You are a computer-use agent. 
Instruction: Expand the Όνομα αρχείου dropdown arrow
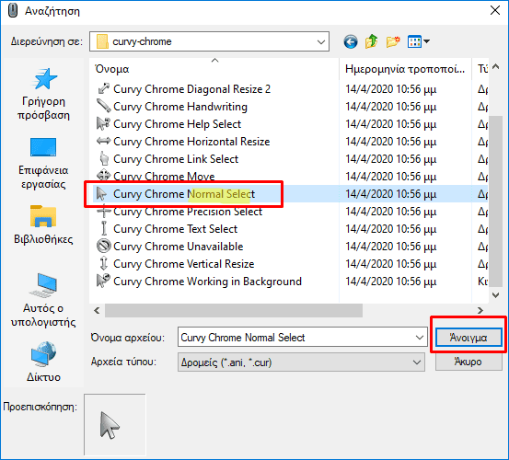coord(420,338)
